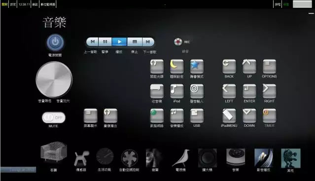Viewport: 315px width, 181px height.
Task: Select the USB input icon
Action: [x=197, y=116]
